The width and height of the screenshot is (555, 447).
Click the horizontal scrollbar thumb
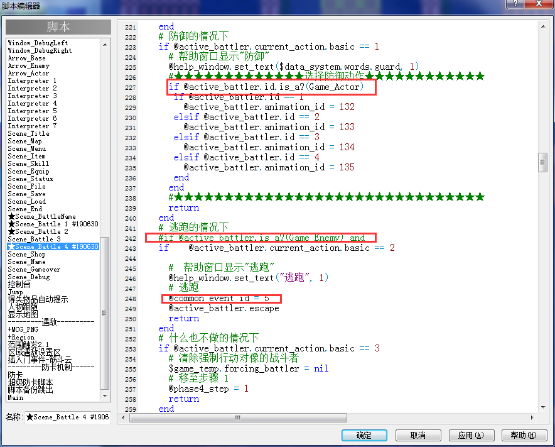coord(238,417)
